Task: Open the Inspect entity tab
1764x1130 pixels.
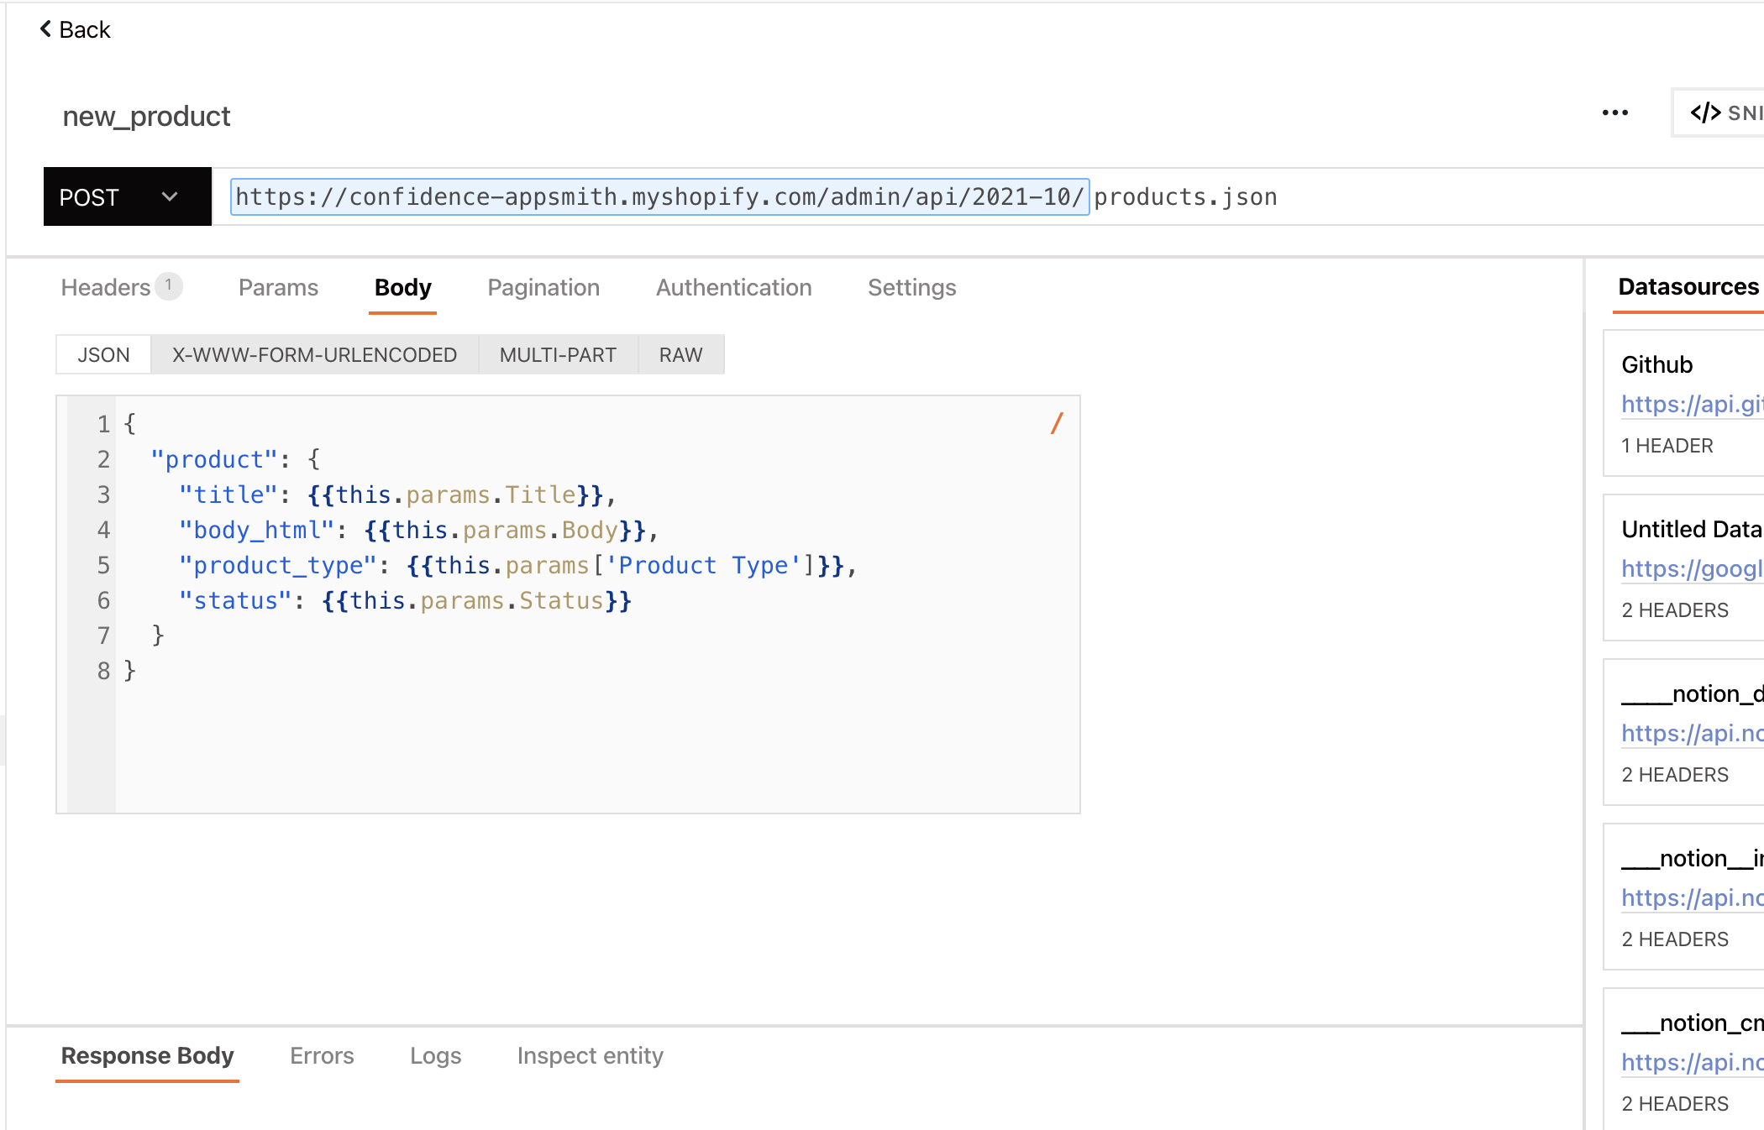Action: [590, 1055]
